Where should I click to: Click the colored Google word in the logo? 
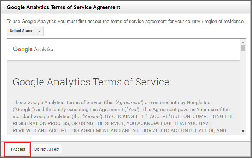[x=23, y=49]
